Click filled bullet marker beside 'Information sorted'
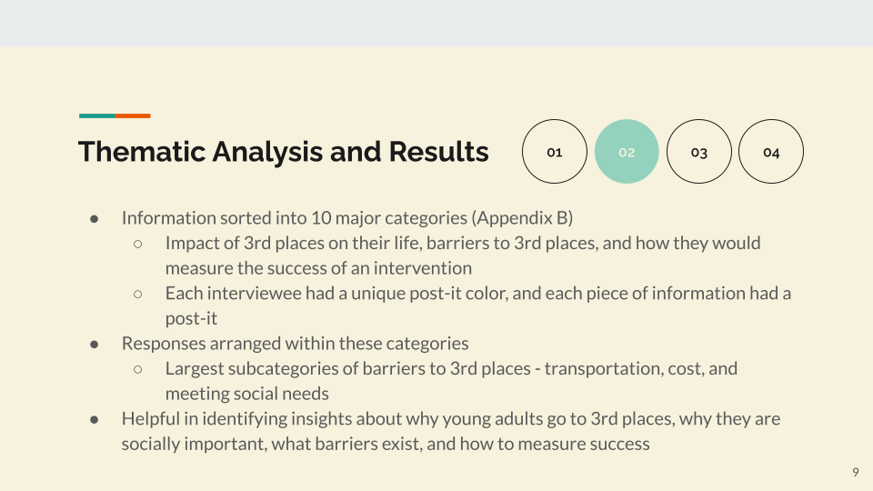 (x=94, y=219)
